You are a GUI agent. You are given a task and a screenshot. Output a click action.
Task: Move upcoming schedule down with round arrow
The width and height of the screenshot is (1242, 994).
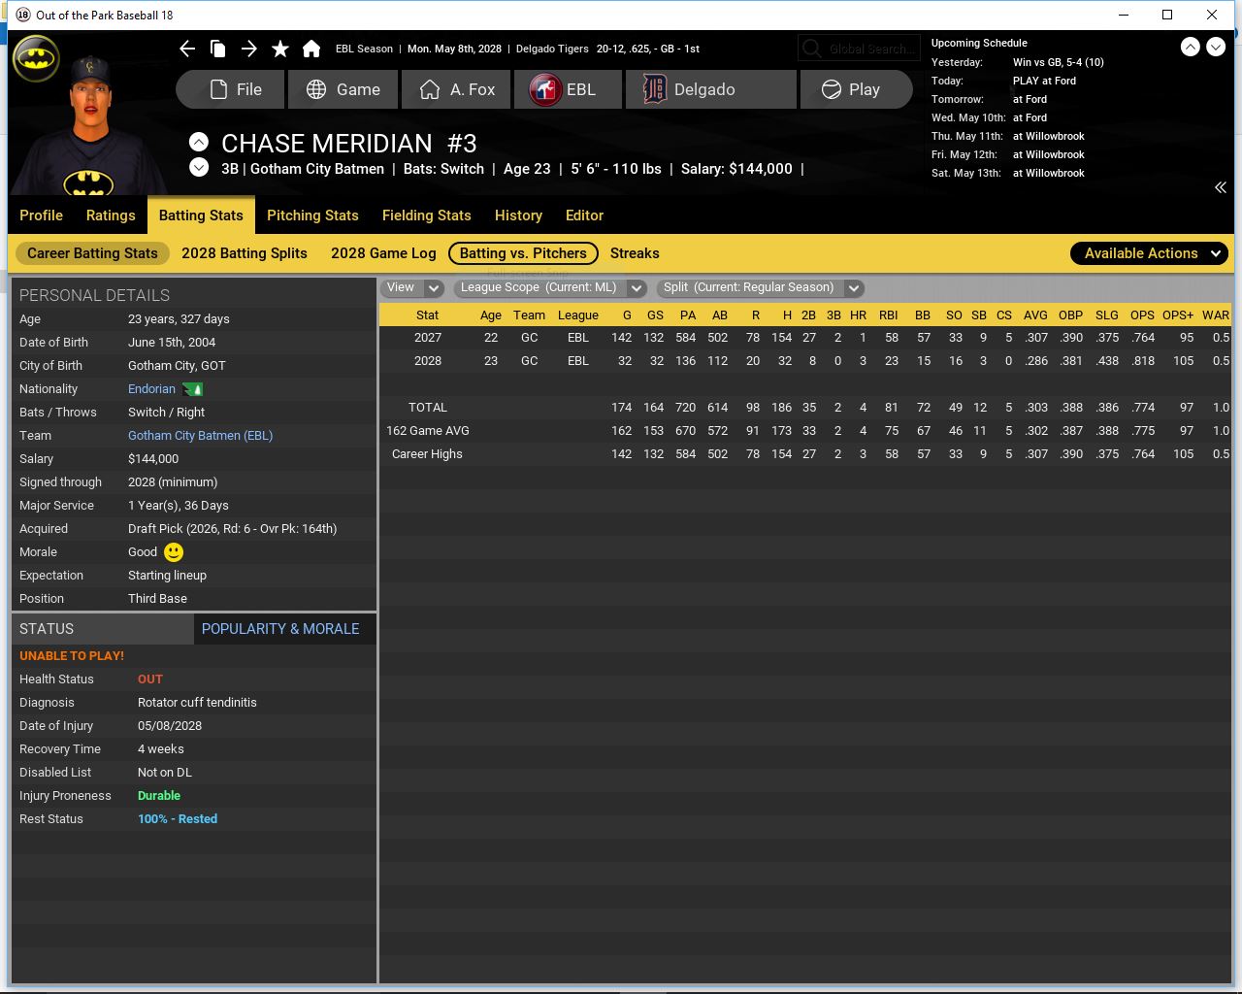point(1216,47)
